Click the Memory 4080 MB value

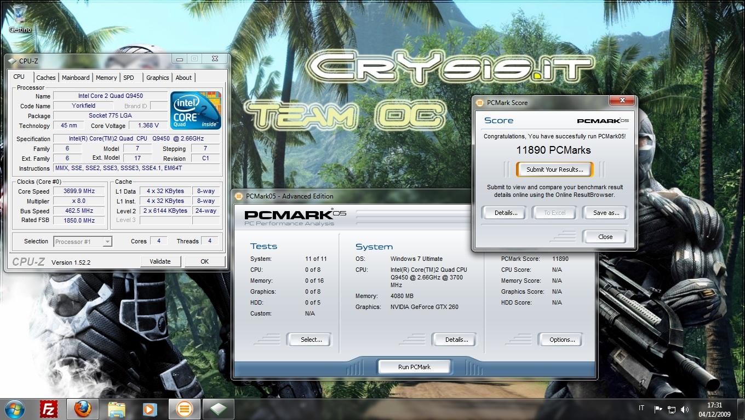(x=402, y=296)
